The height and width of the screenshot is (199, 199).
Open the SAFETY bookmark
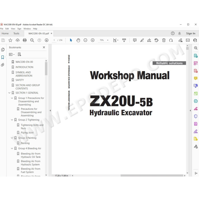point(20,80)
